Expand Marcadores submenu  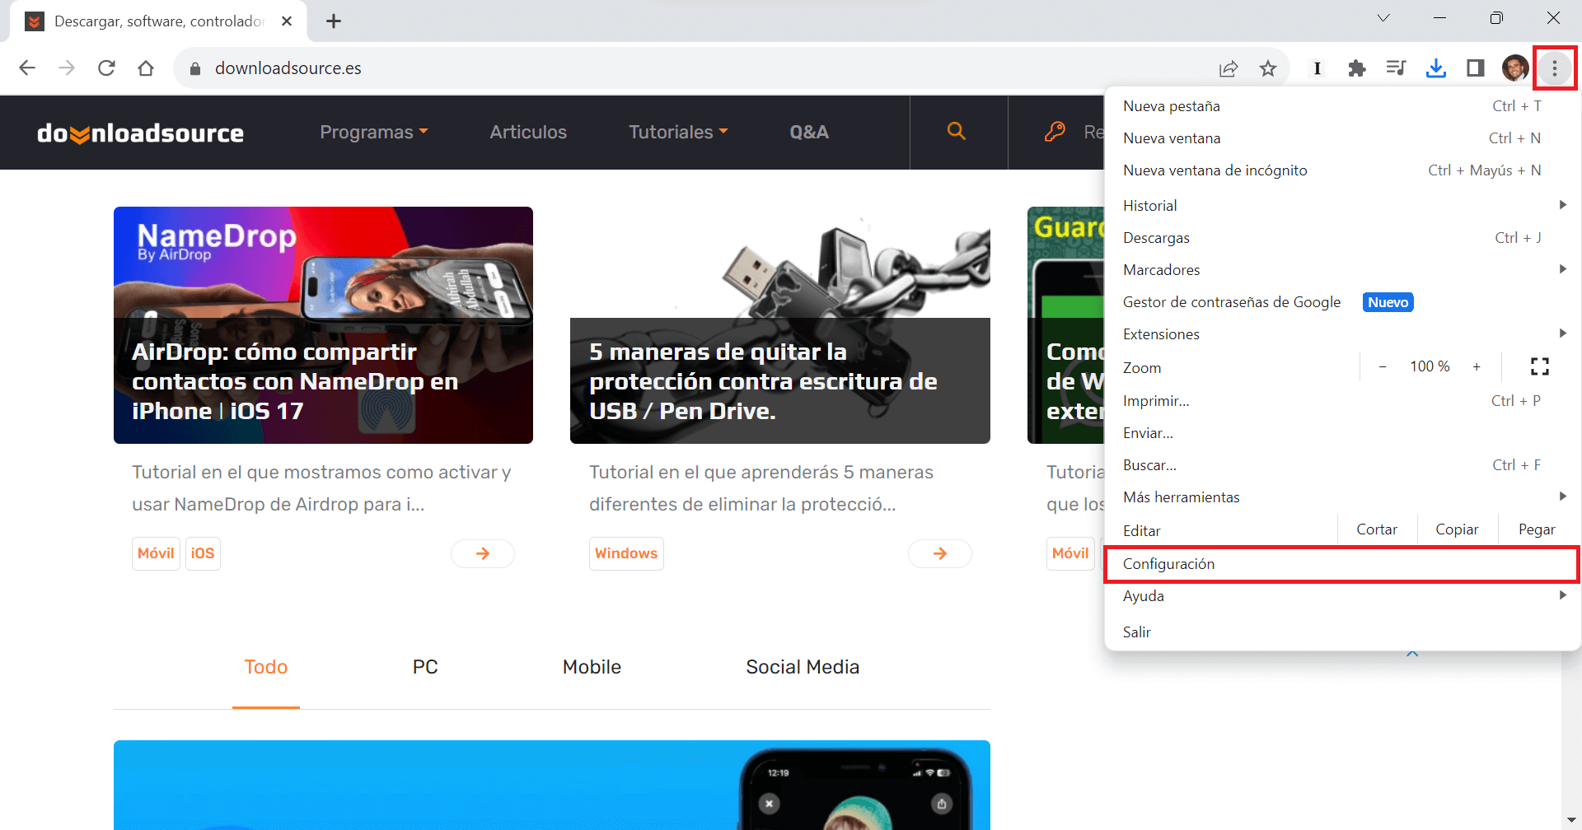[1343, 270]
